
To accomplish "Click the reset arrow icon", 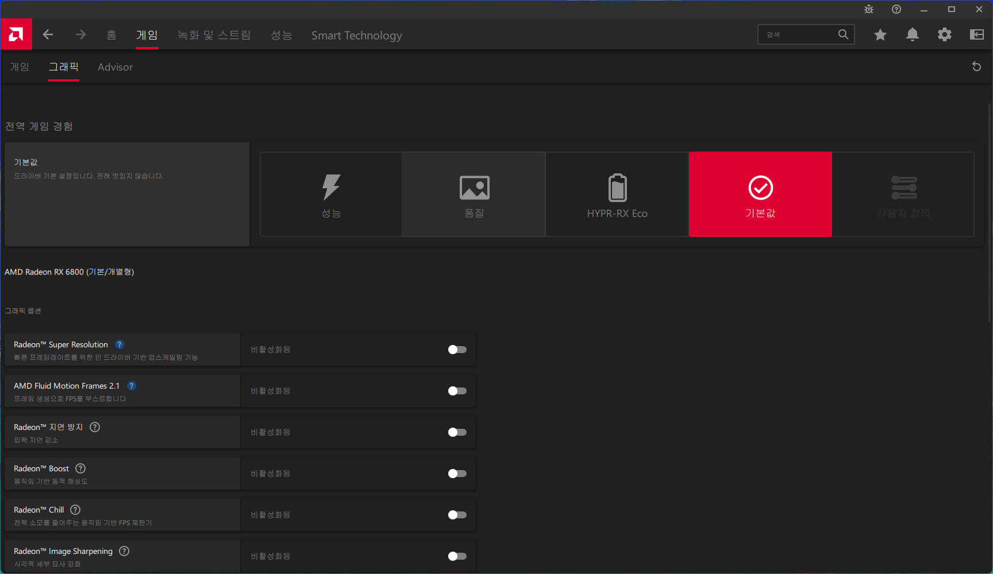I will (976, 67).
